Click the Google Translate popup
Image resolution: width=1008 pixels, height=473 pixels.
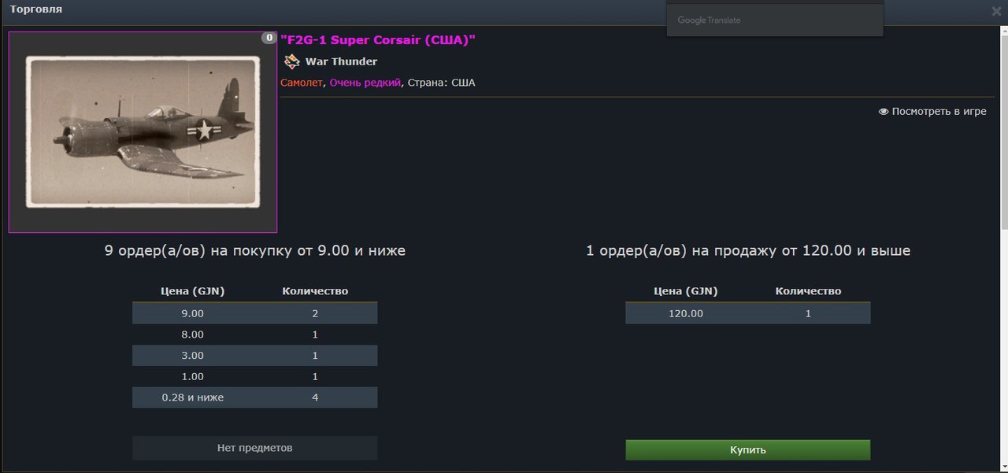click(775, 20)
